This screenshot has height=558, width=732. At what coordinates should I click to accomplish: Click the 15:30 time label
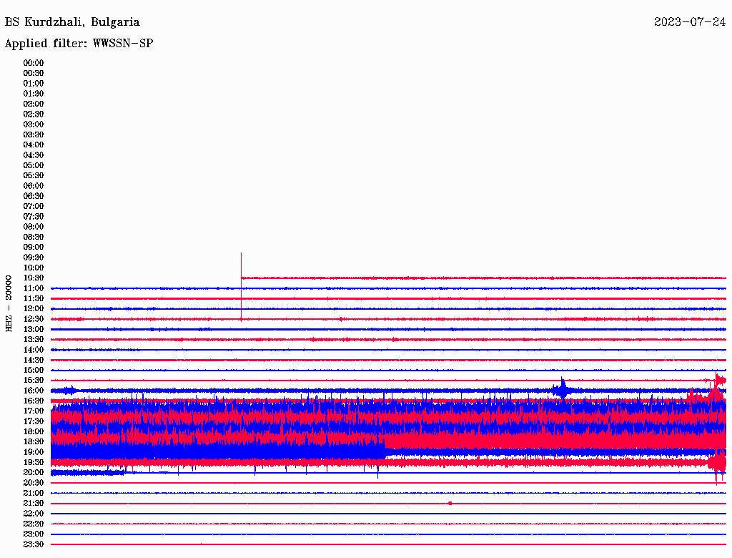point(34,381)
